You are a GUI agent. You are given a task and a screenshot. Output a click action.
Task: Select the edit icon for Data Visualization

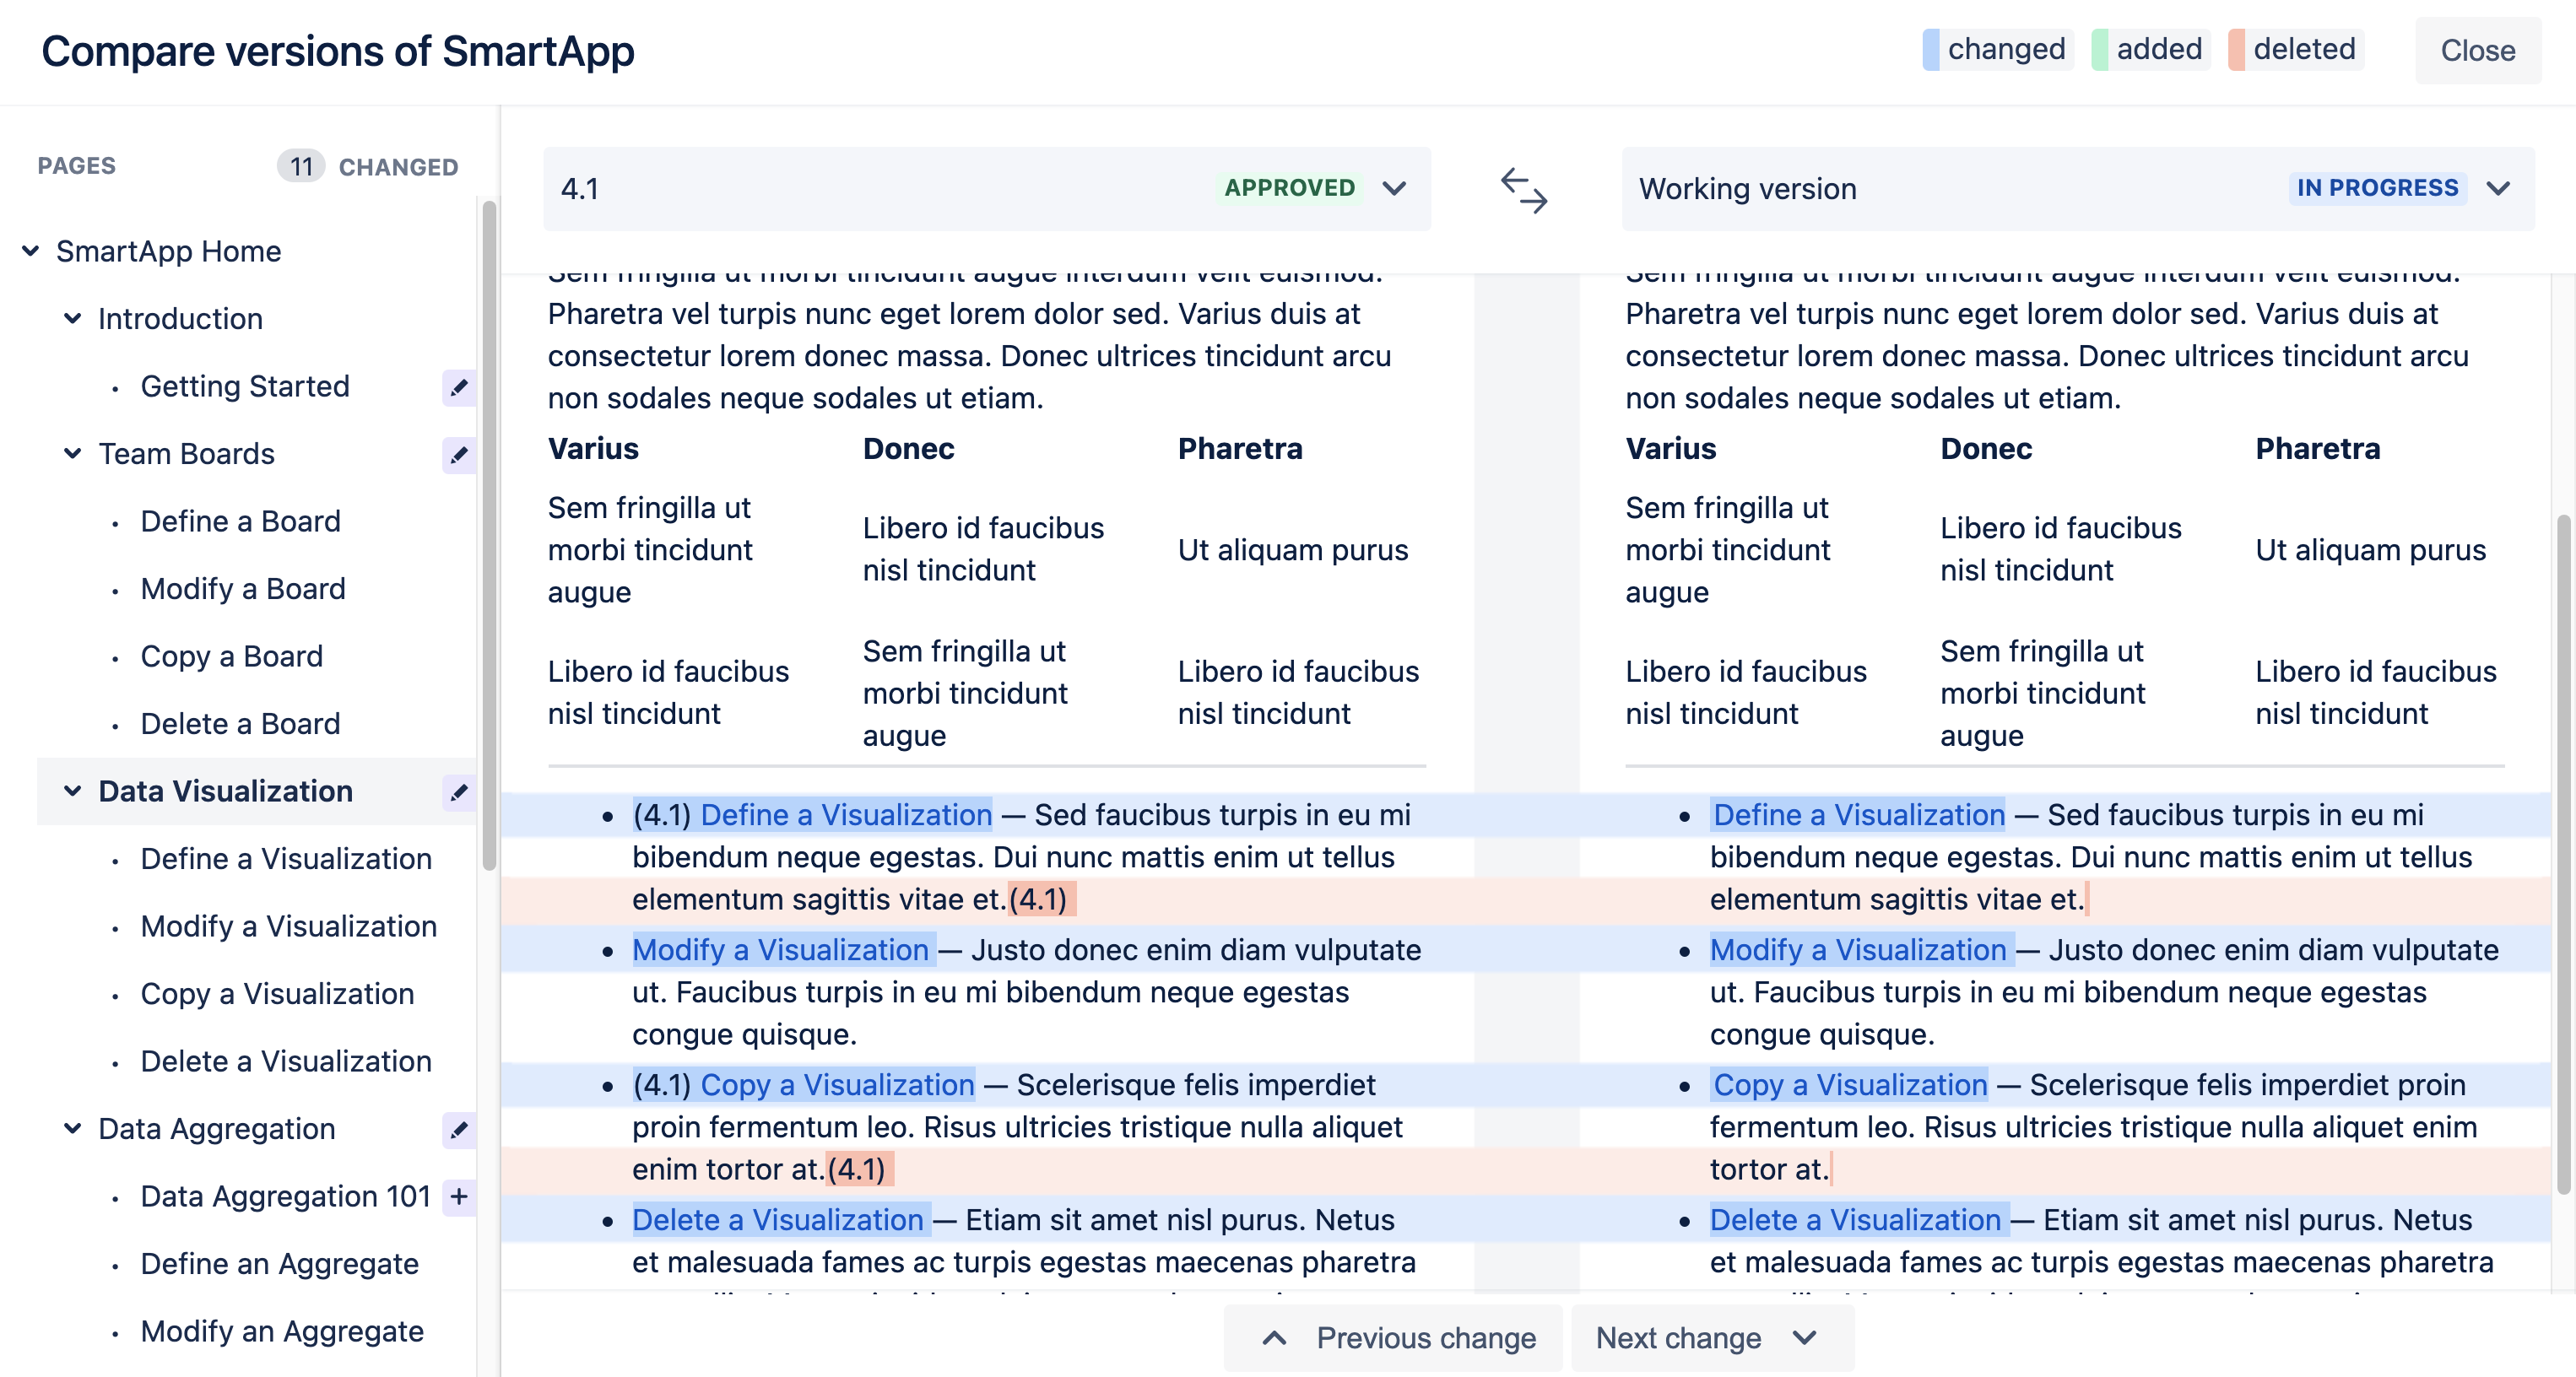coord(458,792)
